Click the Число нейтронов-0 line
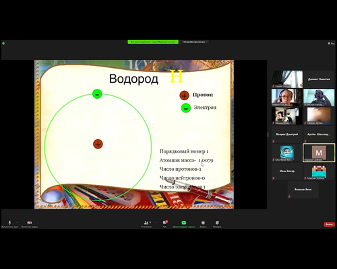Screen dimensions: 337x269 coord(182,178)
